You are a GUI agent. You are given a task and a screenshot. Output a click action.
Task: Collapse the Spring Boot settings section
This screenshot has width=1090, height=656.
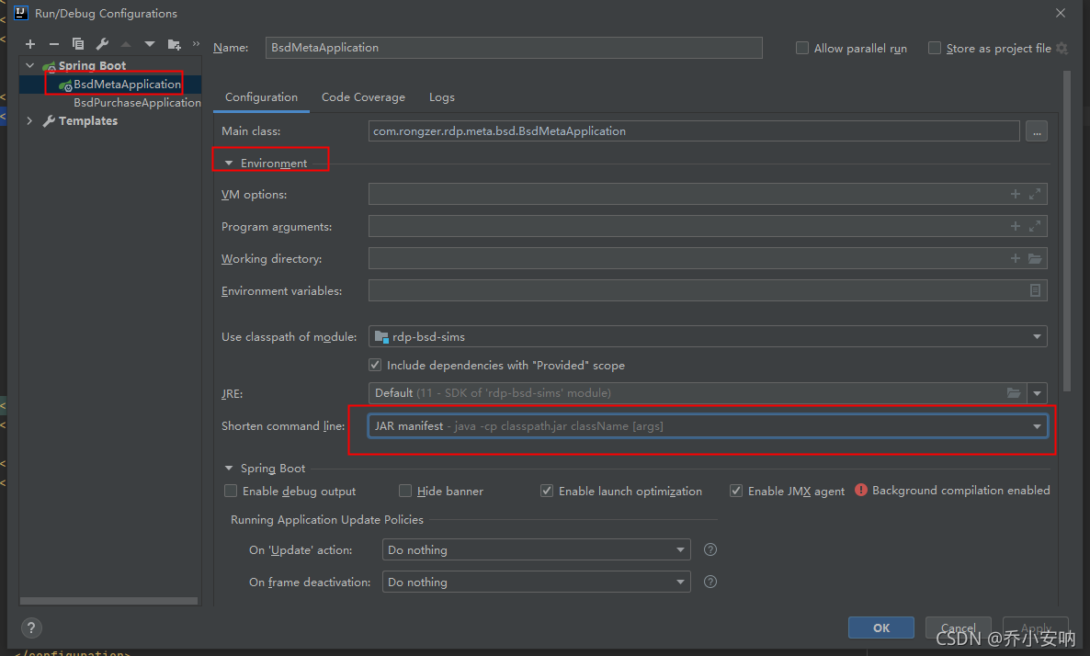pos(229,469)
